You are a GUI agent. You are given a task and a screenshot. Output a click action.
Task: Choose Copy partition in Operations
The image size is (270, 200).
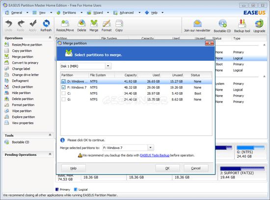tap(22, 50)
